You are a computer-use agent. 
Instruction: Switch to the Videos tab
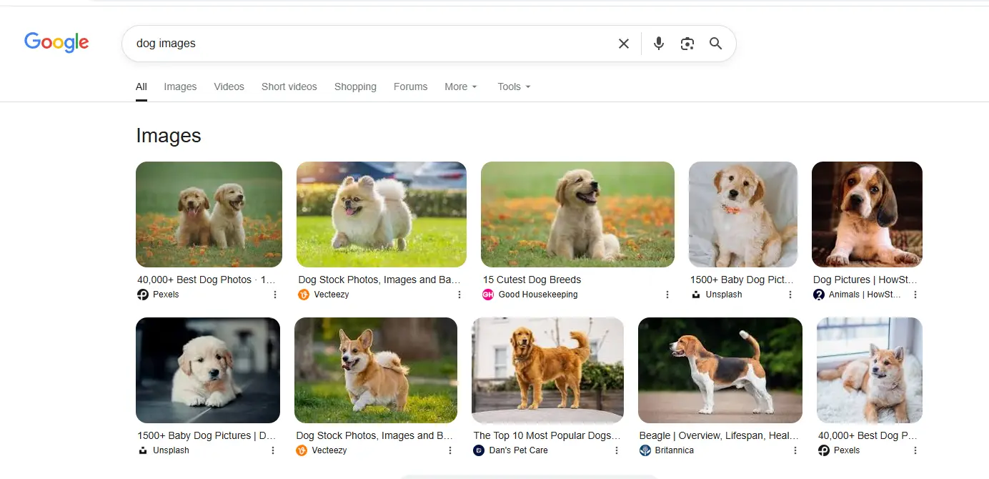coord(229,87)
